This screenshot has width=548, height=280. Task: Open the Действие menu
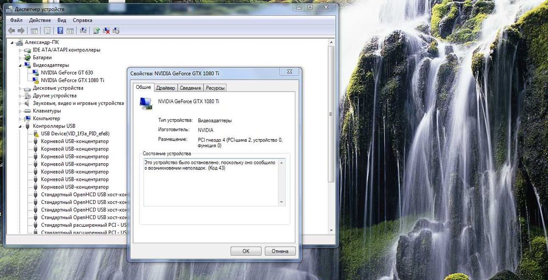pos(40,20)
